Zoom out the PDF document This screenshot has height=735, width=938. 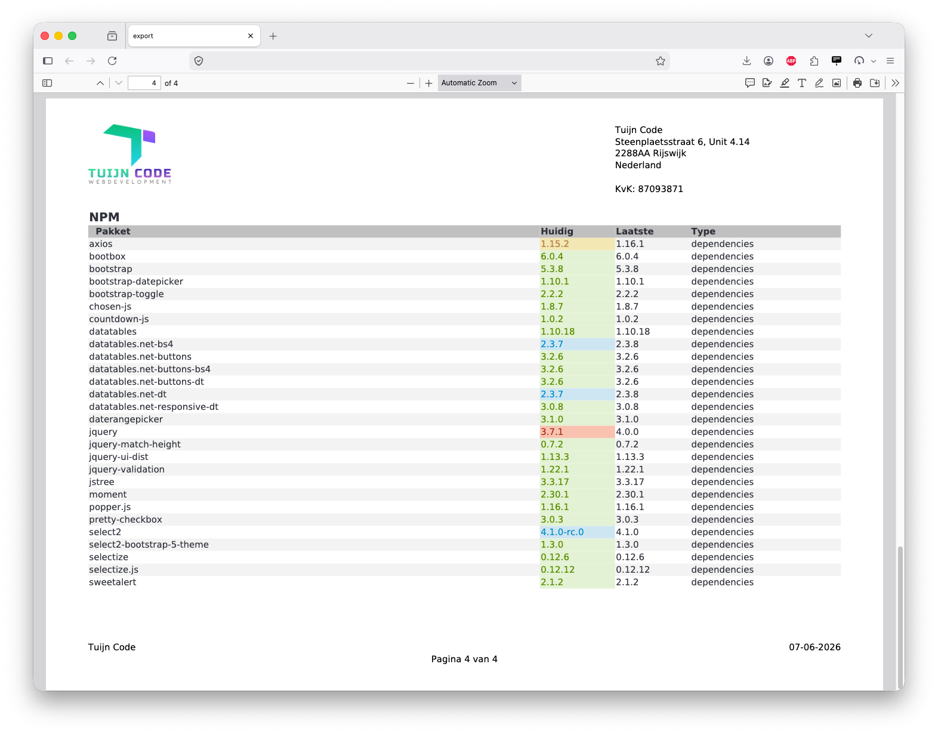pyautogui.click(x=410, y=83)
